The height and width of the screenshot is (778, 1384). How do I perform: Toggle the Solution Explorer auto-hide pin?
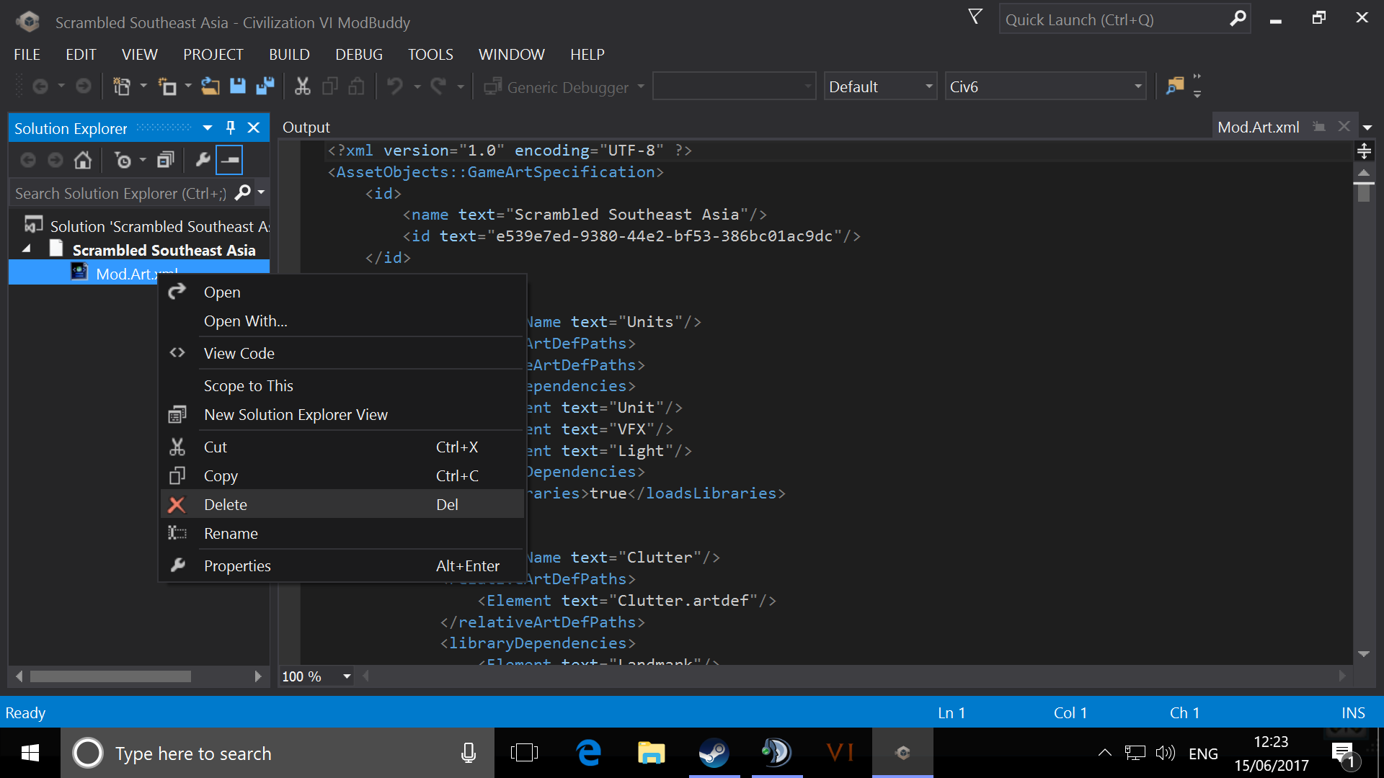click(x=231, y=128)
